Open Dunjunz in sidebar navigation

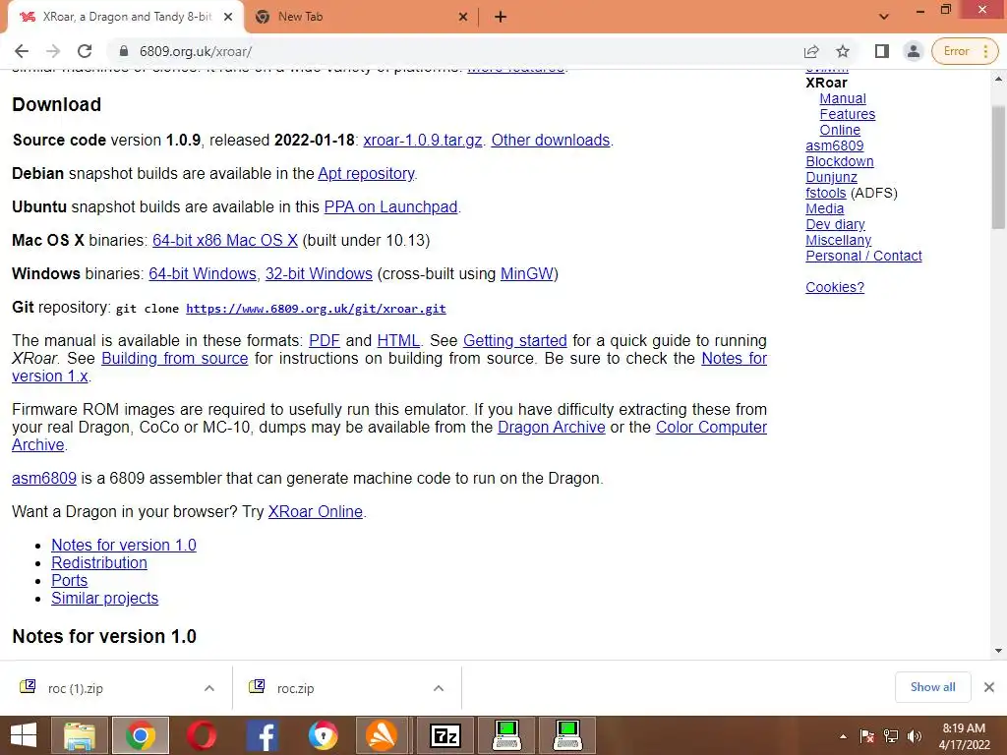(x=831, y=177)
